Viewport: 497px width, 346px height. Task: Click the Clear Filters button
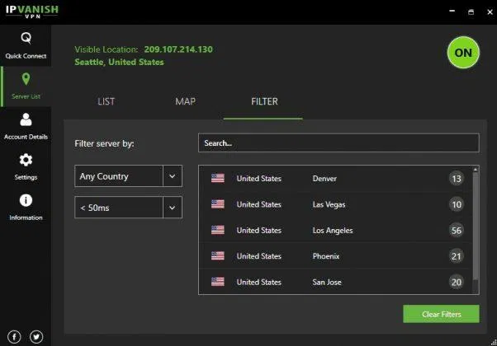(x=440, y=314)
